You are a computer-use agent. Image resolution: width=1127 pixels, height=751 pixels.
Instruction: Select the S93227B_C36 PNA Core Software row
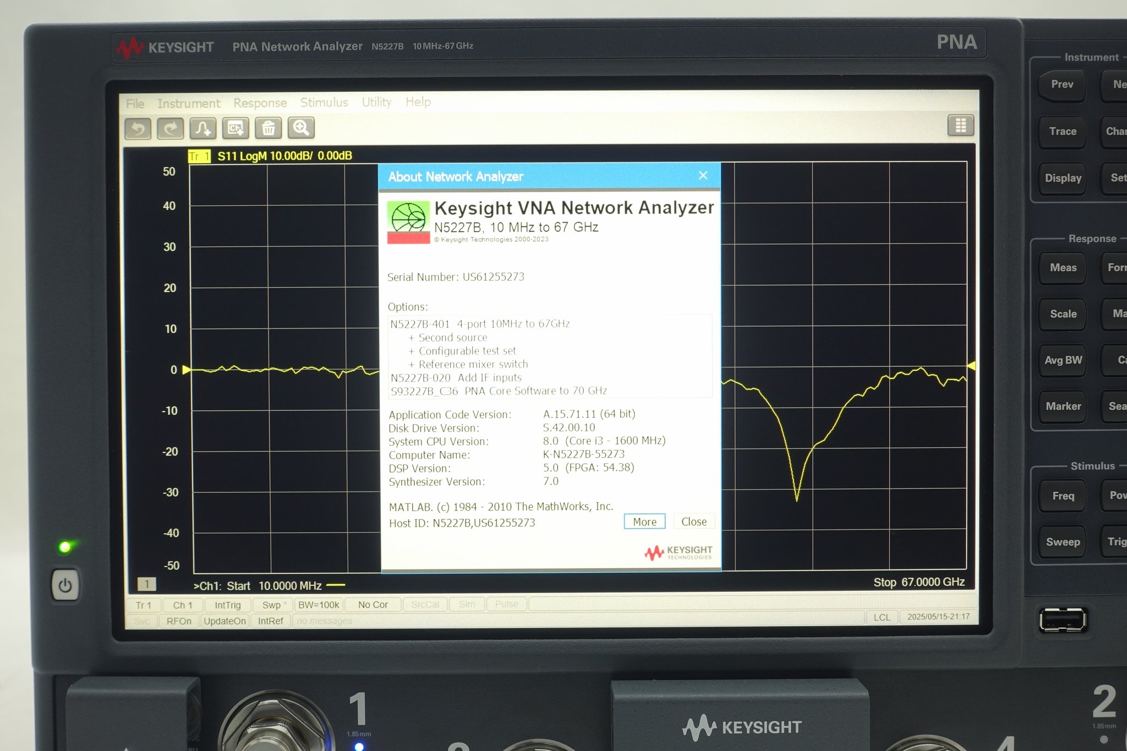(499, 391)
